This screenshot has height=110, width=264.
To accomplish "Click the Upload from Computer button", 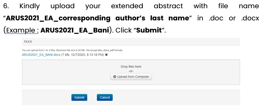I will (x=131, y=77).
